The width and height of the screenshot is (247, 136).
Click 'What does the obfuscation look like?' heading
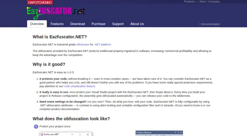coord(71,119)
